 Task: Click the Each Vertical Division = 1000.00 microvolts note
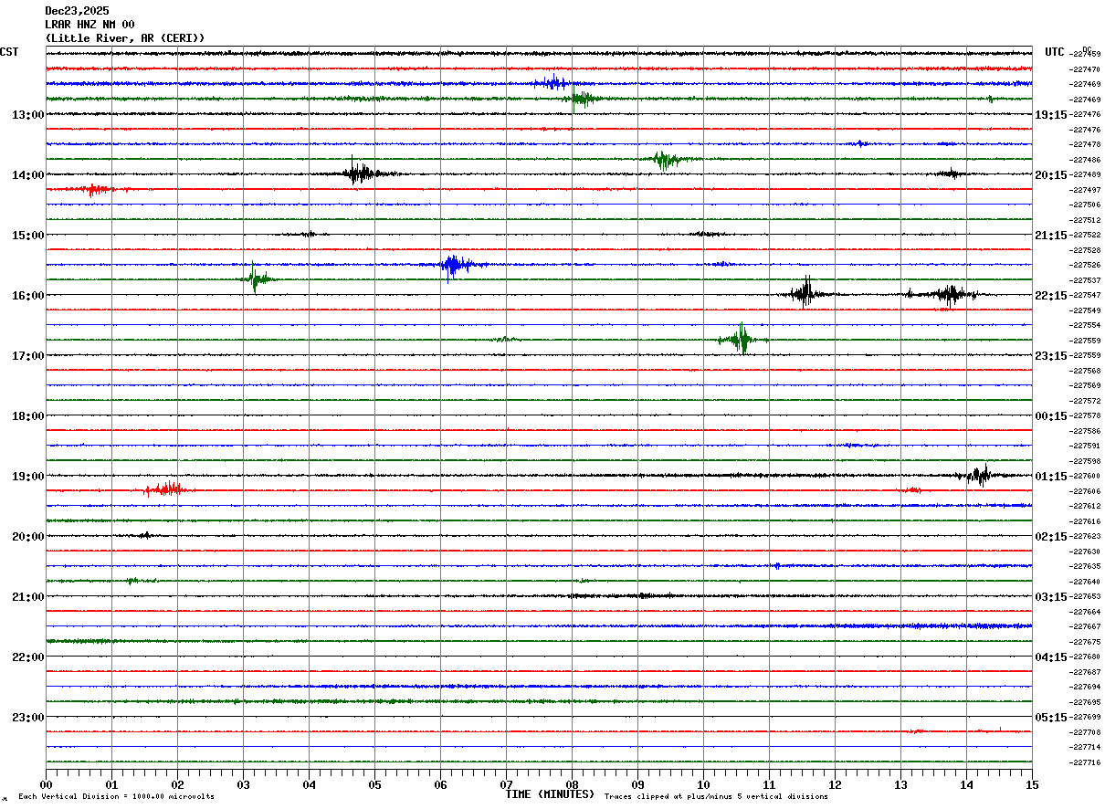coord(116,797)
